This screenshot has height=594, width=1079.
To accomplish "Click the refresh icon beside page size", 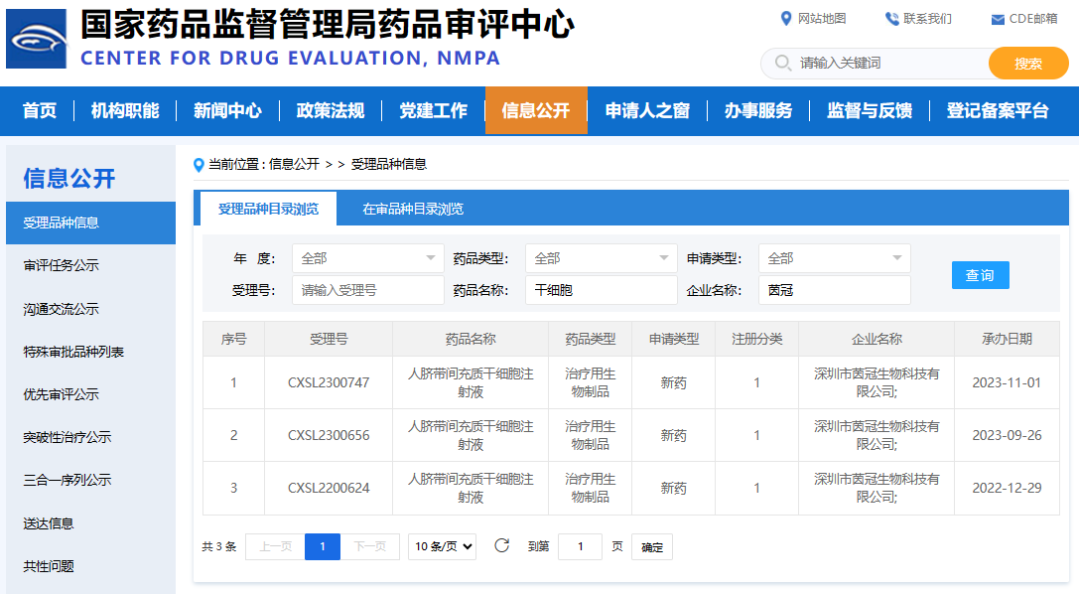I will [502, 545].
